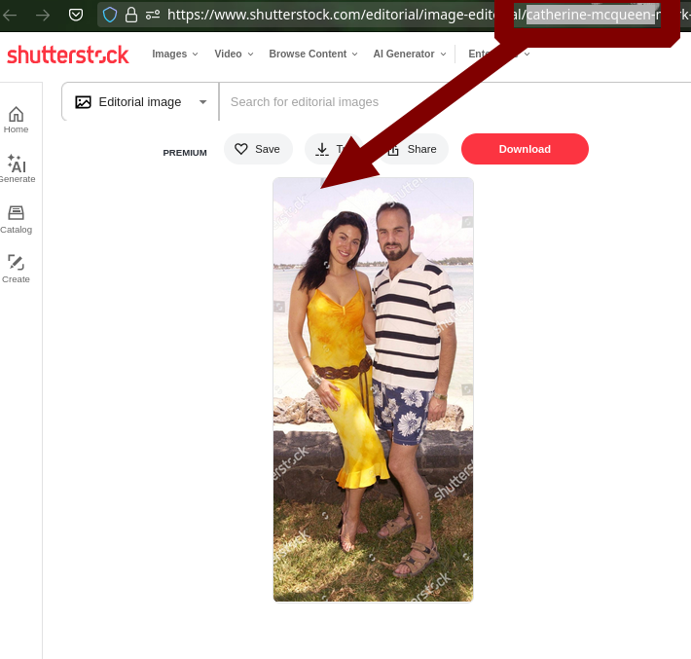Viewport: 691px width, 659px height.
Task: Open the Video menu
Action: pyautogui.click(x=234, y=54)
